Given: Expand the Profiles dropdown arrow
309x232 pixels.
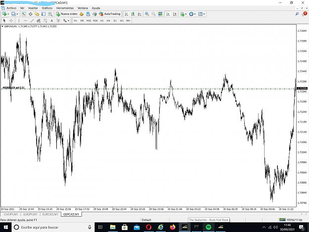Looking at the screenshot, I should coord(17,14).
